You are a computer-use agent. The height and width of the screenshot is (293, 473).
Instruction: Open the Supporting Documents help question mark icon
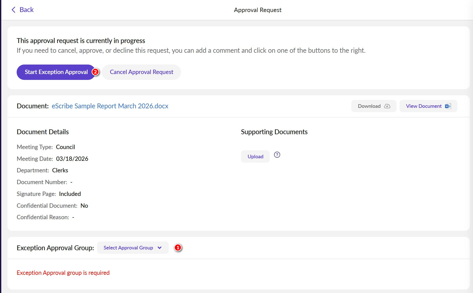point(277,155)
